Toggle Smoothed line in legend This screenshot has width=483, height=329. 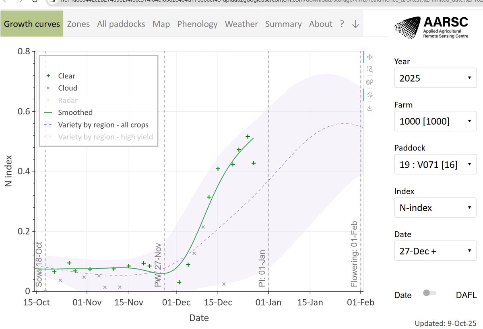pos(75,113)
